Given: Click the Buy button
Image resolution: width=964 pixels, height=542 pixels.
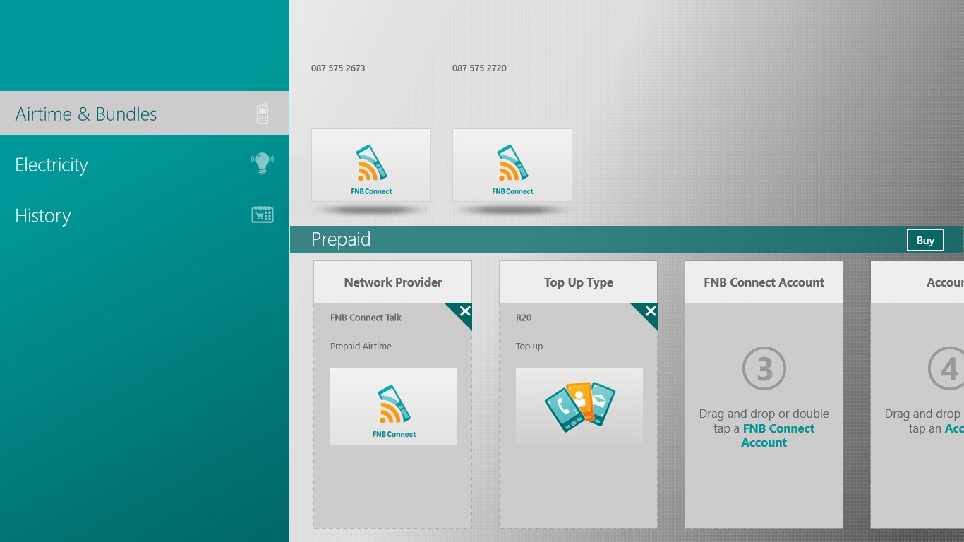Looking at the screenshot, I should point(925,240).
